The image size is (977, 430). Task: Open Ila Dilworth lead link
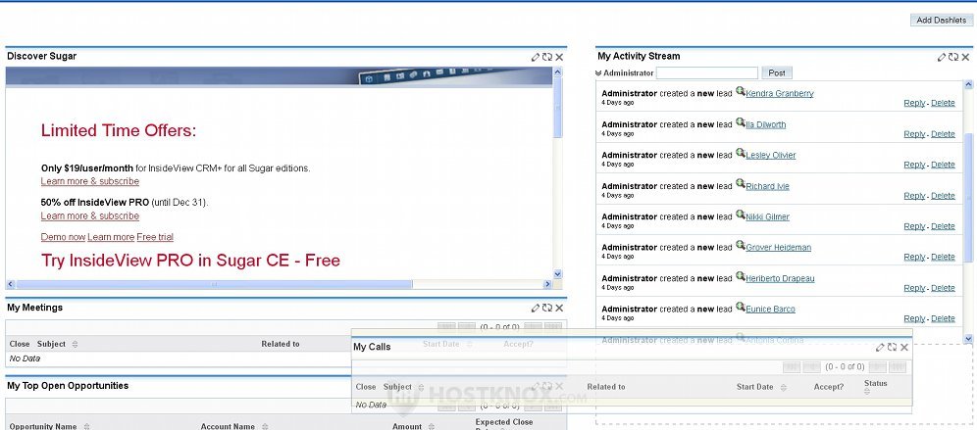766,124
